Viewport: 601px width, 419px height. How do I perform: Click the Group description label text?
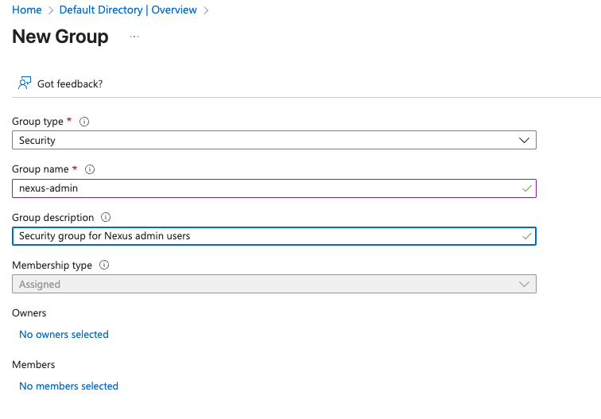pos(53,217)
